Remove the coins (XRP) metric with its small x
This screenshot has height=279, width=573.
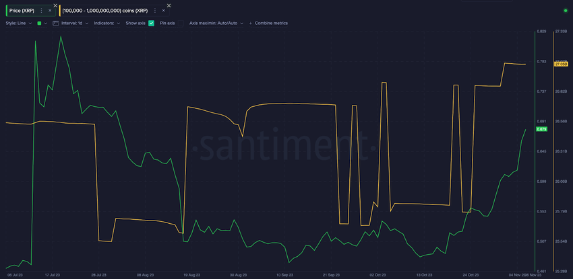(x=163, y=11)
